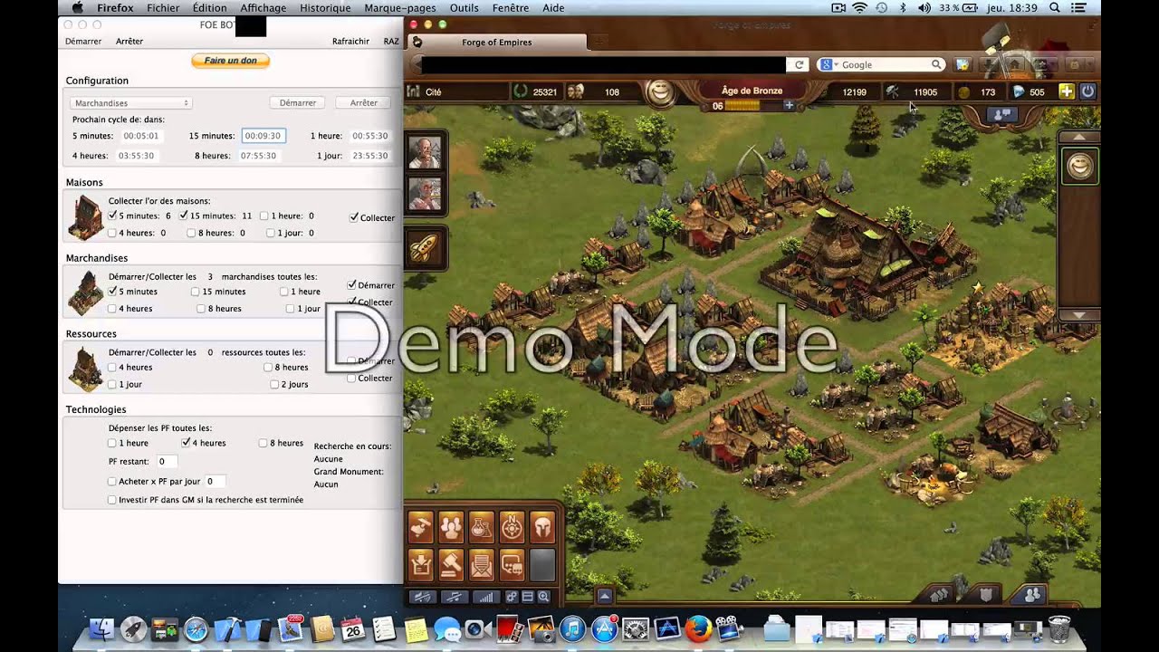This screenshot has width=1159, height=652.
Task: Open the research flask icon
Action: 481,526
